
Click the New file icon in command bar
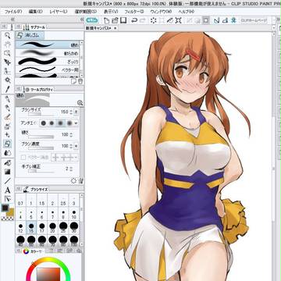pos(106,20)
